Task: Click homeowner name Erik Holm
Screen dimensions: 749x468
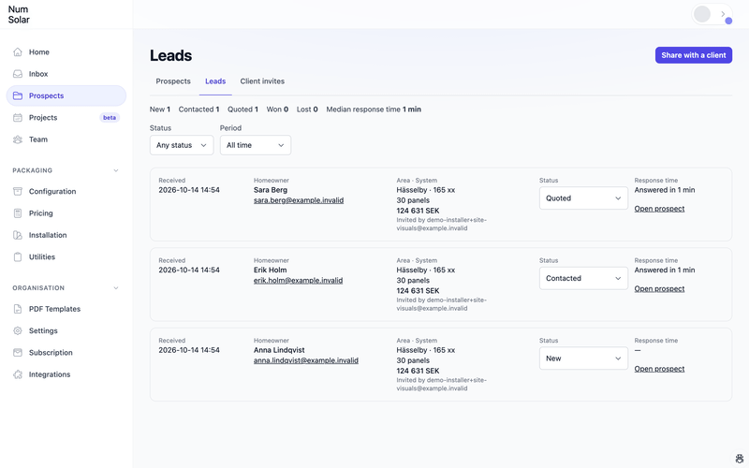Action: coord(270,271)
